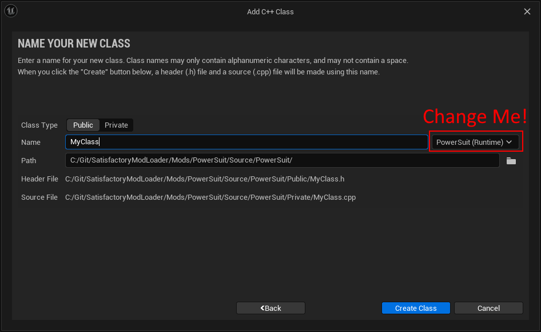Click the 'NAME YOUR NEW CLASS' heading
This screenshot has height=332, width=541.
point(74,44)
